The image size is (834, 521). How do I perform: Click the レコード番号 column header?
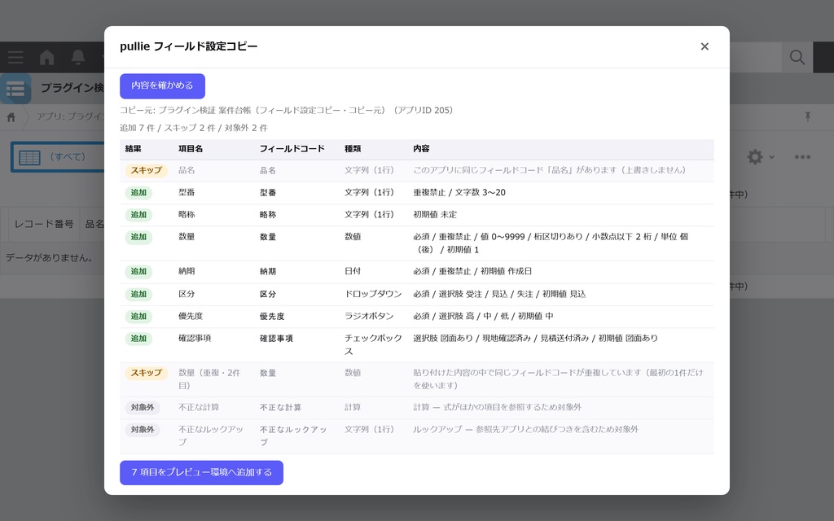coord(44,224)
